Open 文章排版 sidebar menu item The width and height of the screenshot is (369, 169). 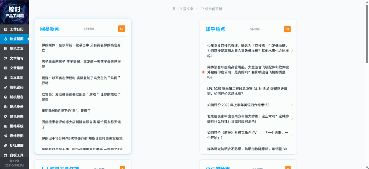click(14, 68)
